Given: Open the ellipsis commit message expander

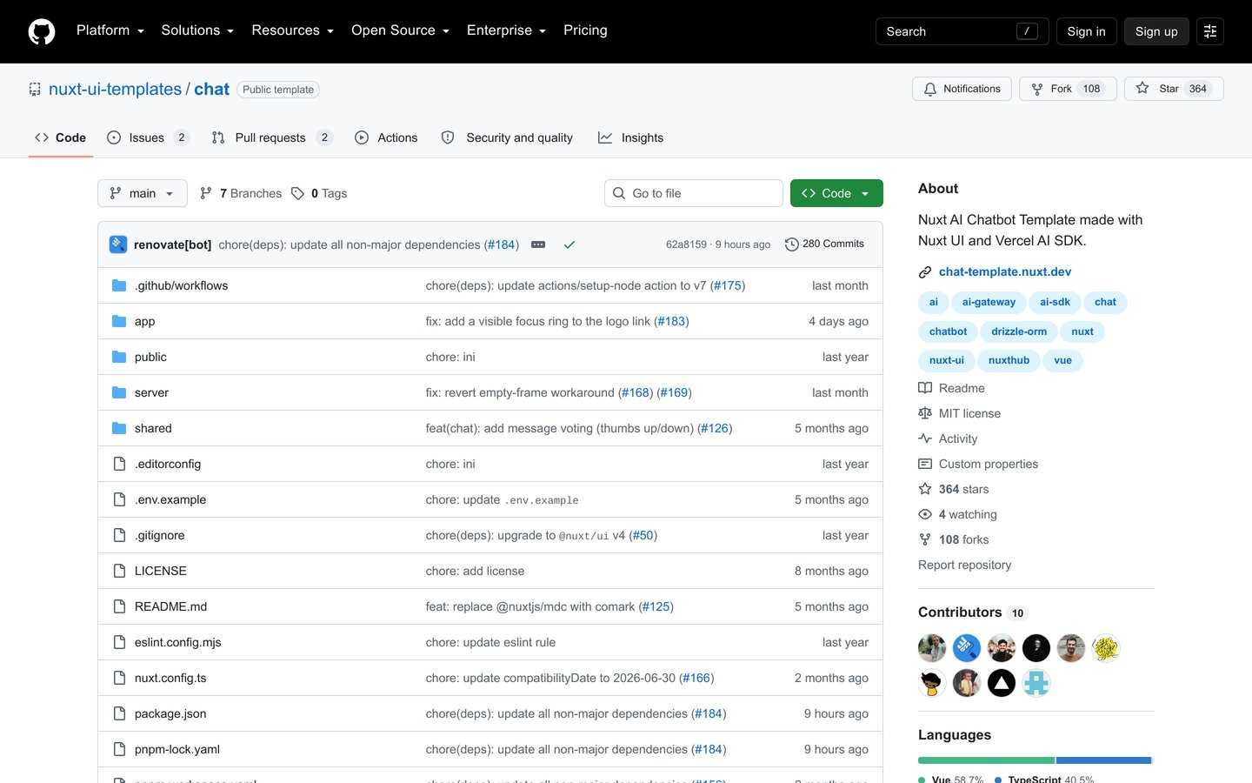Looking at the screenshot, I should click(538, 244).
